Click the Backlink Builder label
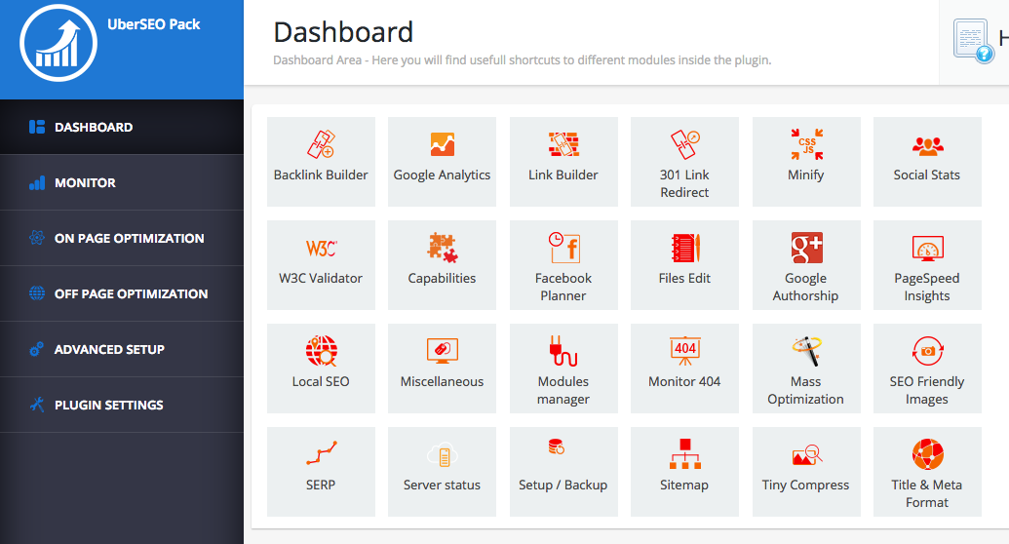1009x544 pixels. (x=321, y=175)
